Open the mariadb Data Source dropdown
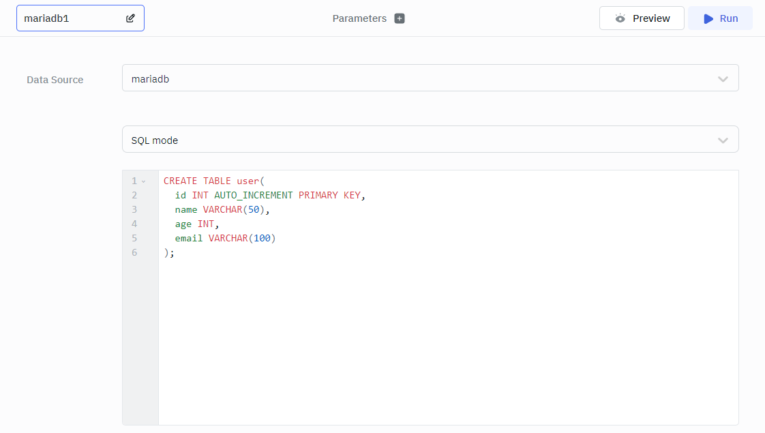Screen dimensions: 765x433 coord(430,78)
